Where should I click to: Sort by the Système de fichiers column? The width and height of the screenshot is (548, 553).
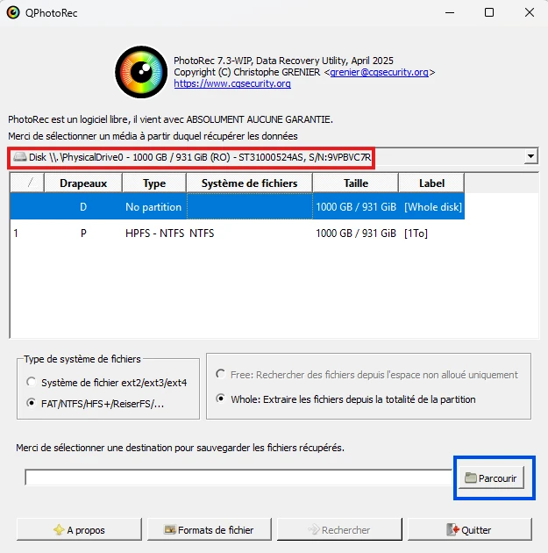pyautogui.click(x=249, y=183)
